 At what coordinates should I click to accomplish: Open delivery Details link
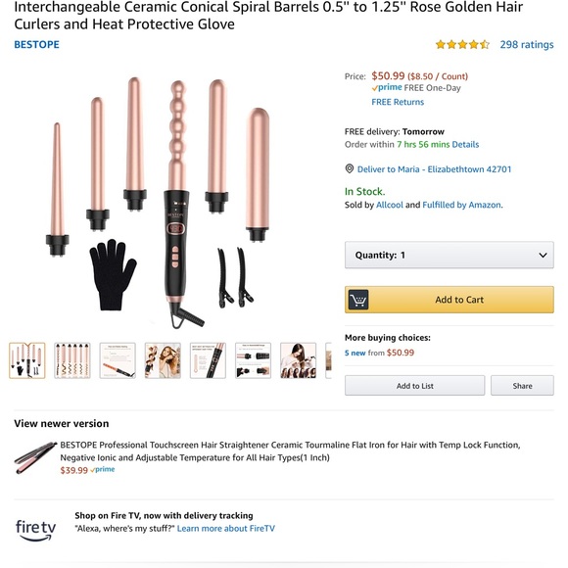point(465,145)
